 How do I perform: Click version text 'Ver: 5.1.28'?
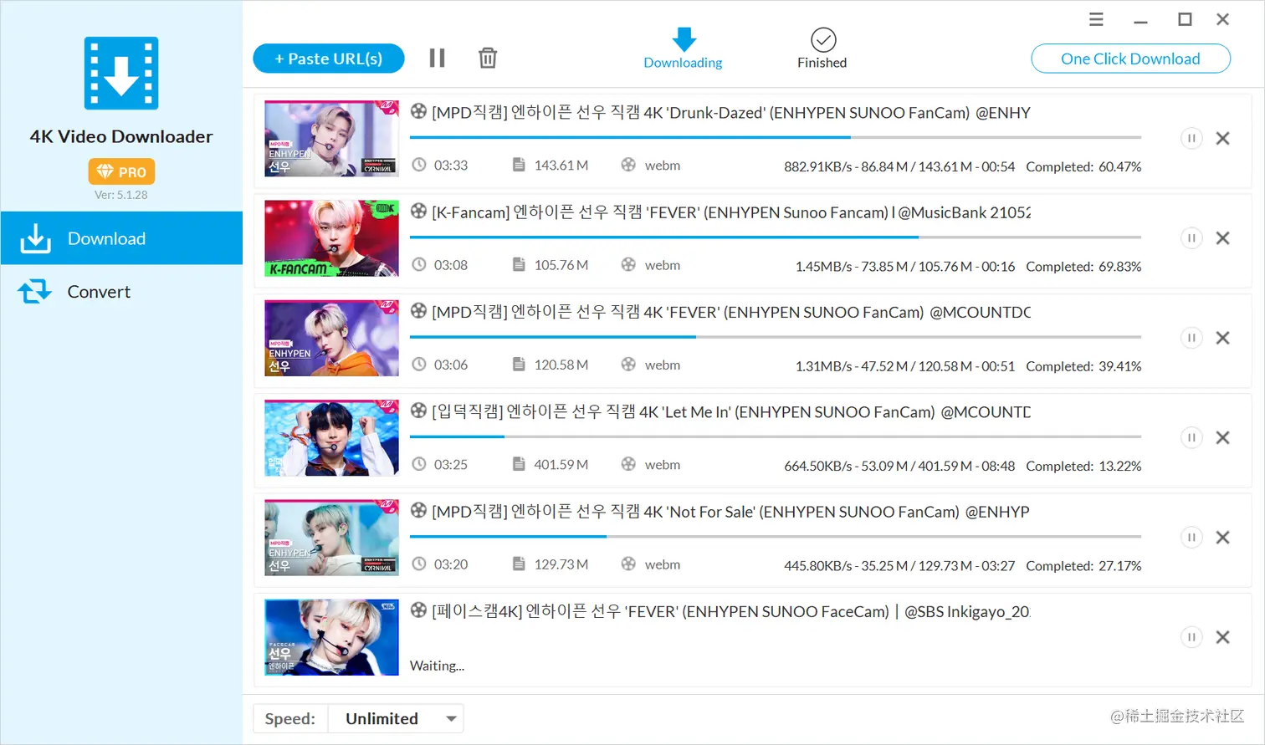[x=121, y=195]
